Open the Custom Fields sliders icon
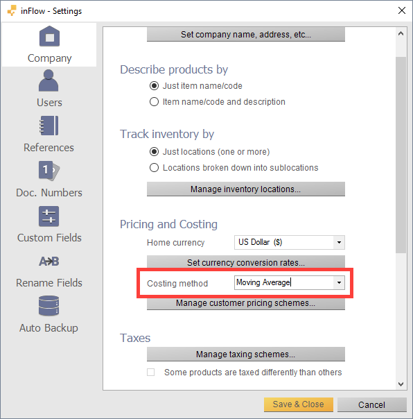The width and height of the screenshot is (413, 419). [49, 216]
